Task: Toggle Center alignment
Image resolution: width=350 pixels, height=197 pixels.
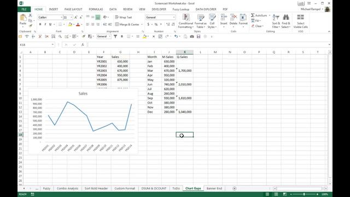Action: click(x=92, y=24)
